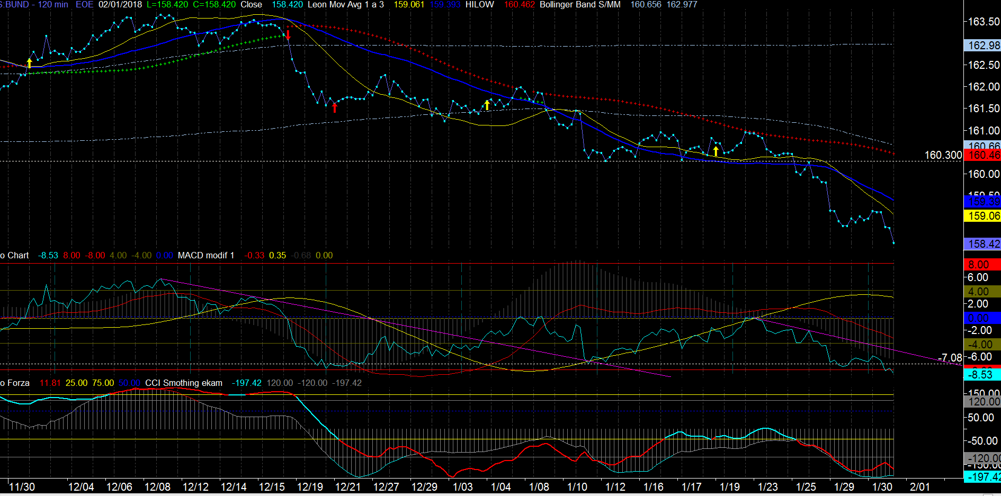Select the HILOW indicator label
This screenshot has width=1001, height=496.
coord(480,4)
